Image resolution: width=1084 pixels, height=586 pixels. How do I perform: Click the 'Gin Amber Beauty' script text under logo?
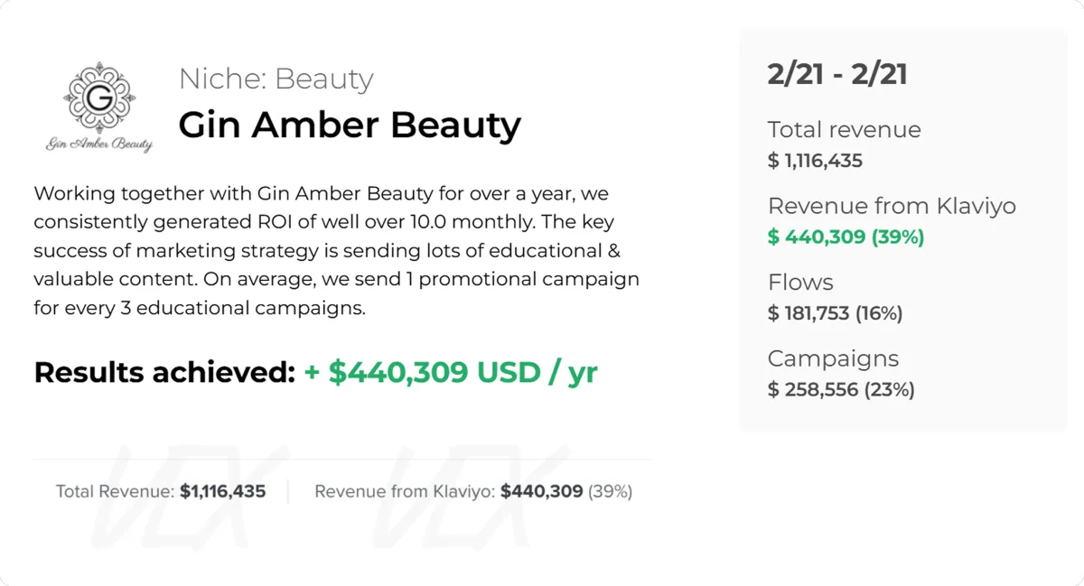[x=99, y=144]
